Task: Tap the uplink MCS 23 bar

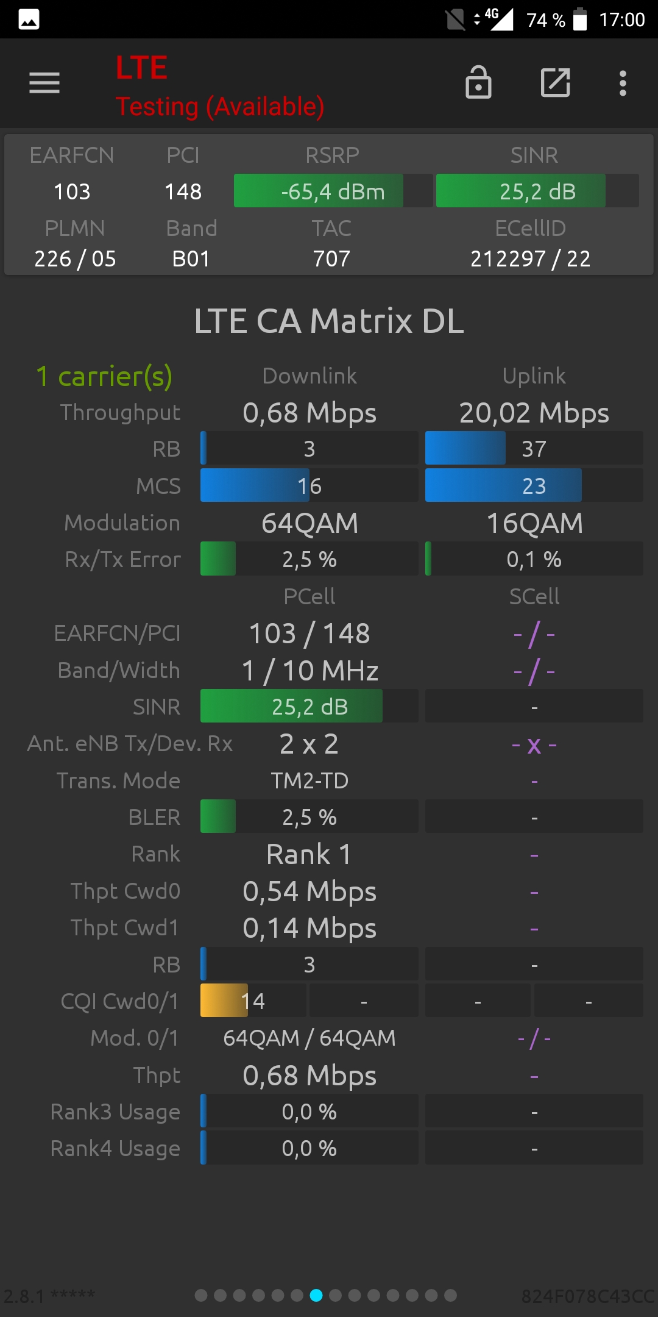Action: pos(534,485)
